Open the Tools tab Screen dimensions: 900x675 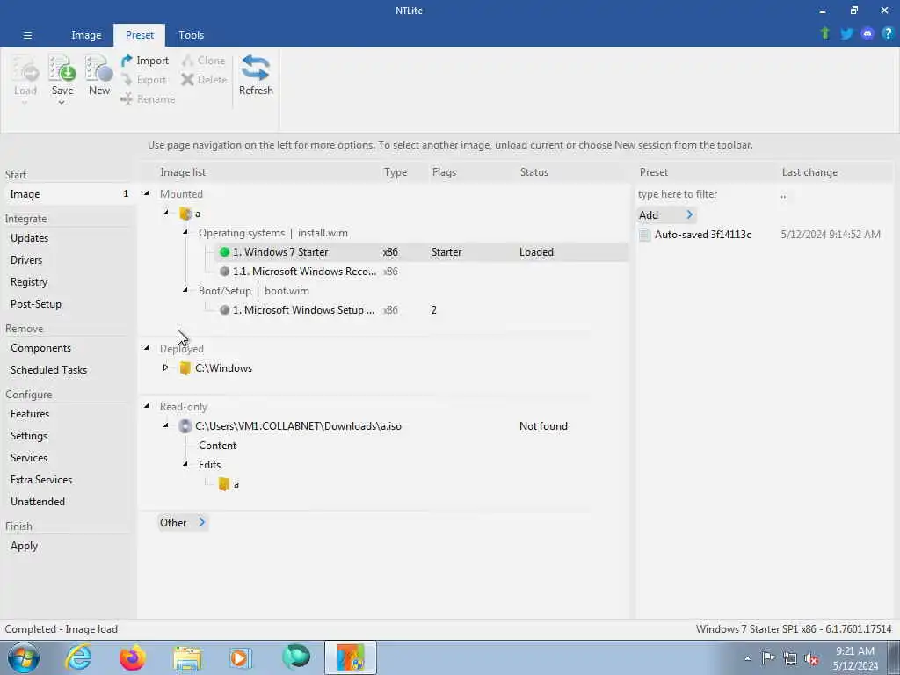191,35
